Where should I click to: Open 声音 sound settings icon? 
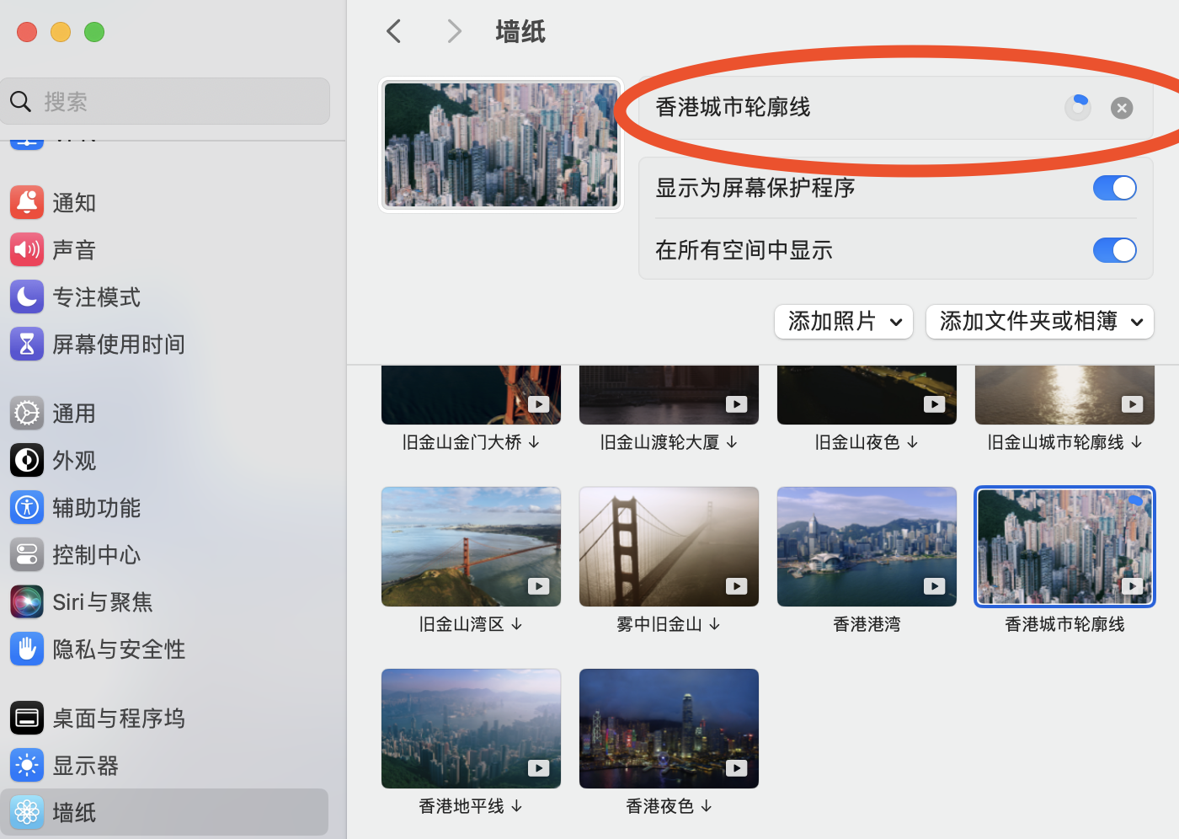[x=27, y=250]
